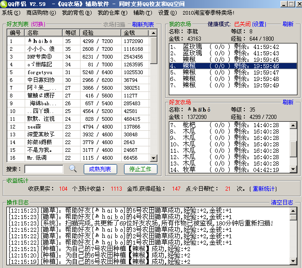Select friend row see森
Image resolution: width=302 pixels, height=268 pixels.
pos(78,127)
